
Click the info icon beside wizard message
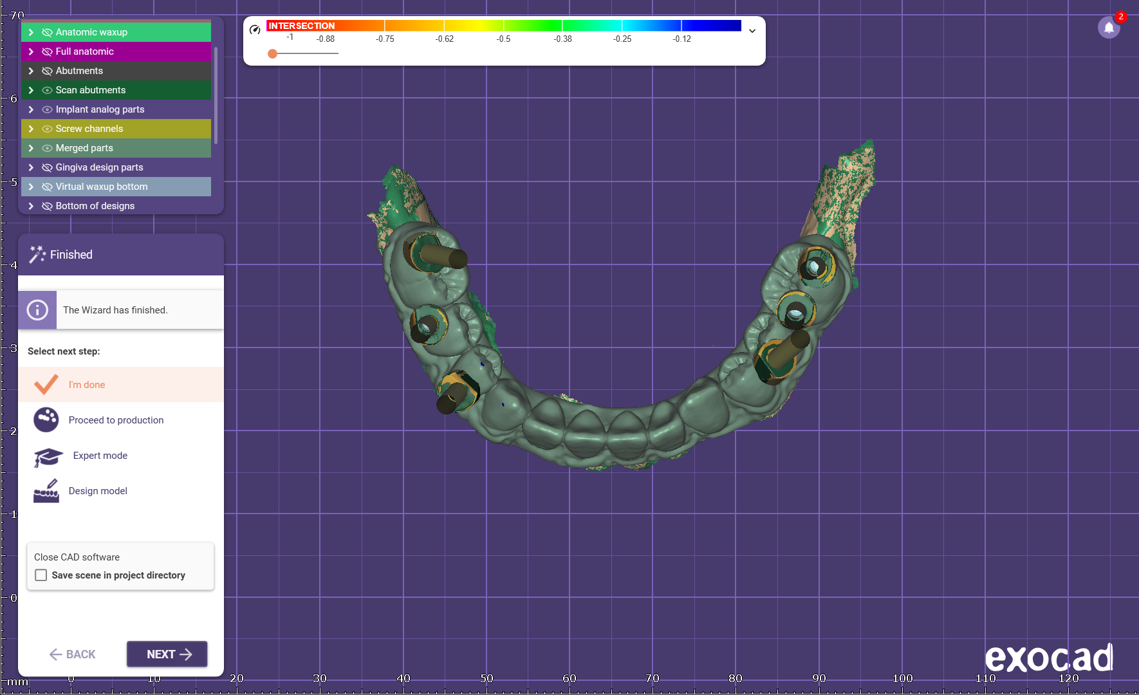pyautogui.click(x=37, y=310)
